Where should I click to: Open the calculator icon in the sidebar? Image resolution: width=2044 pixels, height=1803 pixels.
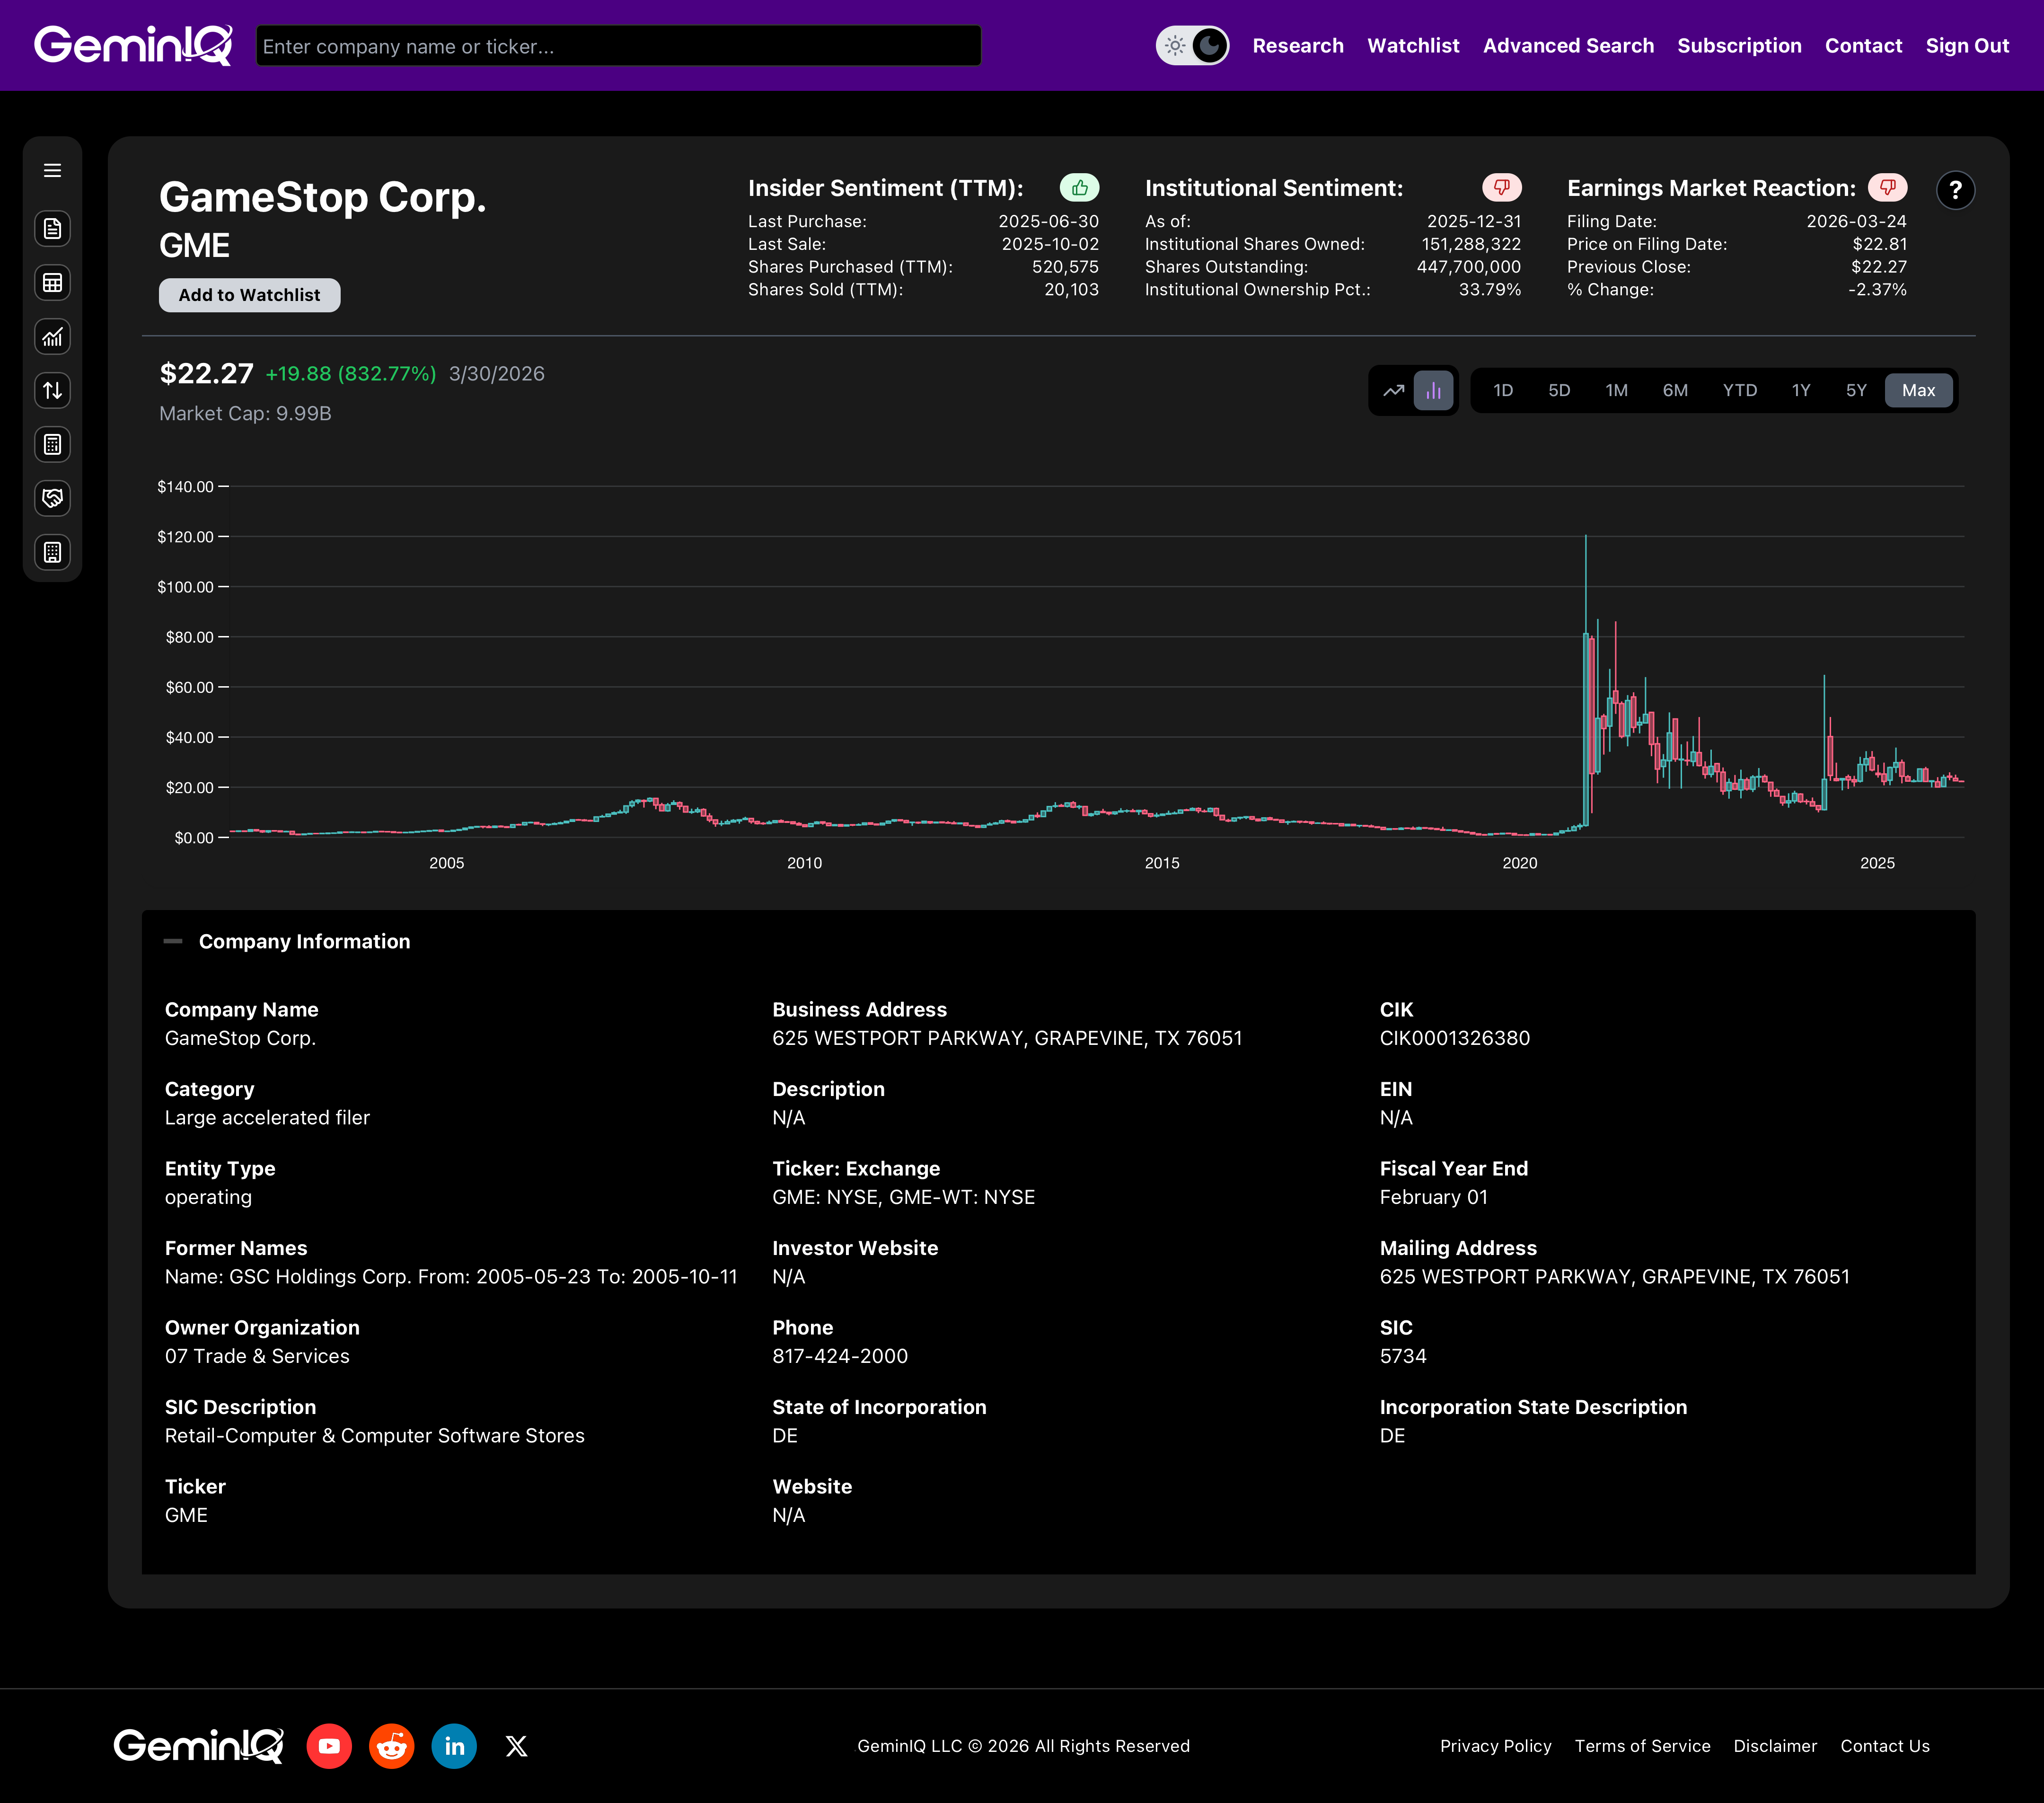pos(52,444)
